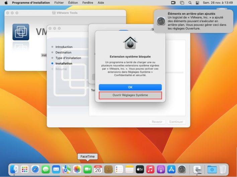Open the Calendar app in Dock
This screenshot has width=237, height=177.
98,169
